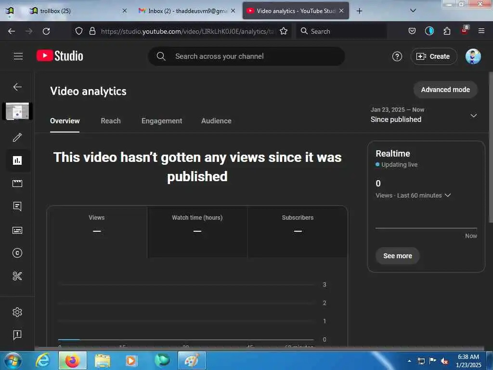Open Paint from the taskbar
Viewport: 493px width, 370px height.
pyautogui.click(x=192, y=360)
